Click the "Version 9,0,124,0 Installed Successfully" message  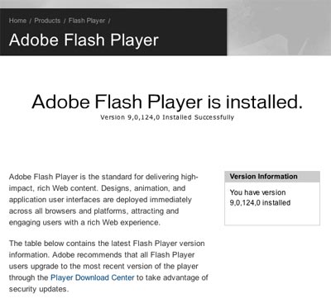tap(167, 117)
